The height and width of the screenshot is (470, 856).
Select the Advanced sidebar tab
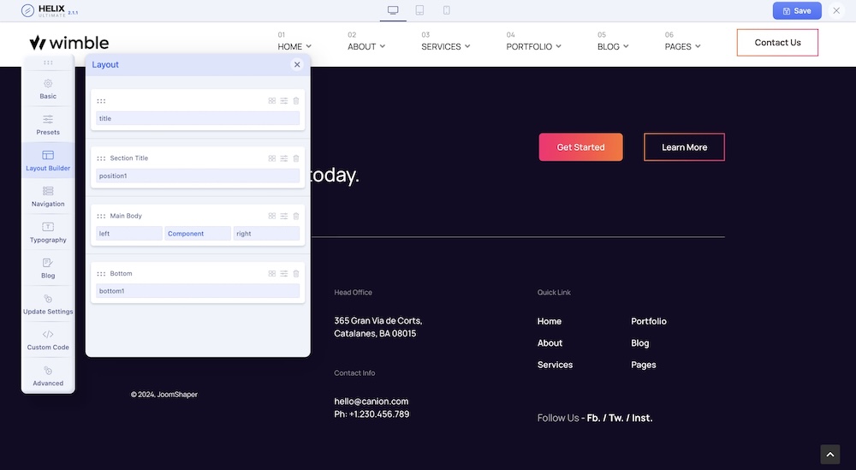[x=48, y=376]
